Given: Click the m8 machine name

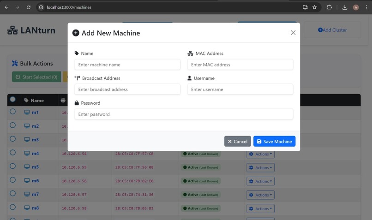Looking at the screenshot, I should point(35,208).
